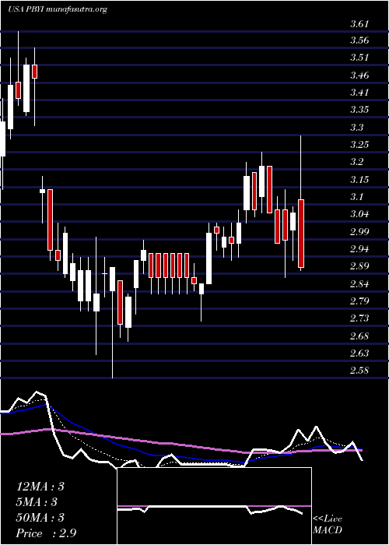The width and height of the screenshot is (389, 545).
Task: Select the 2.94 price axis label
Action: pyautogui.click(x=359, y=249)
